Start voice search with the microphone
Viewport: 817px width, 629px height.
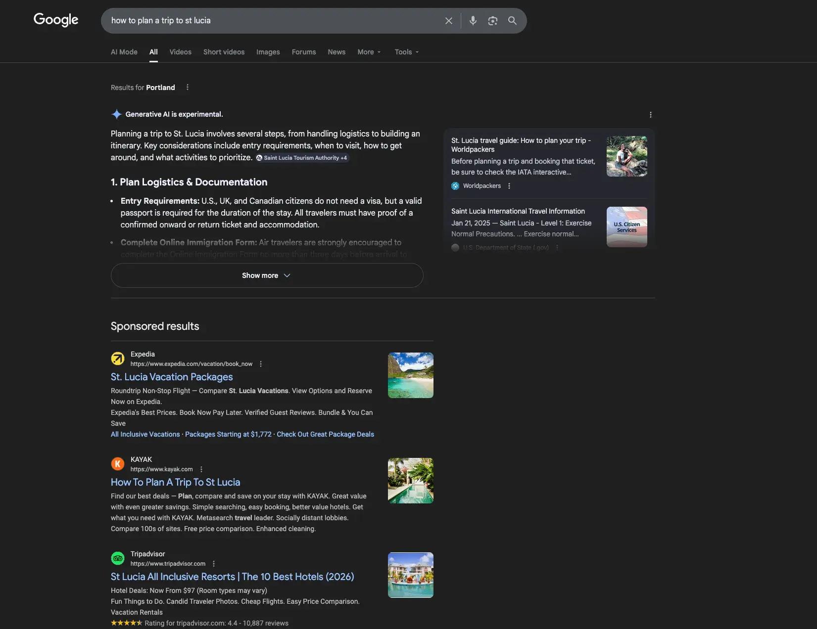(x=473, y=21)
